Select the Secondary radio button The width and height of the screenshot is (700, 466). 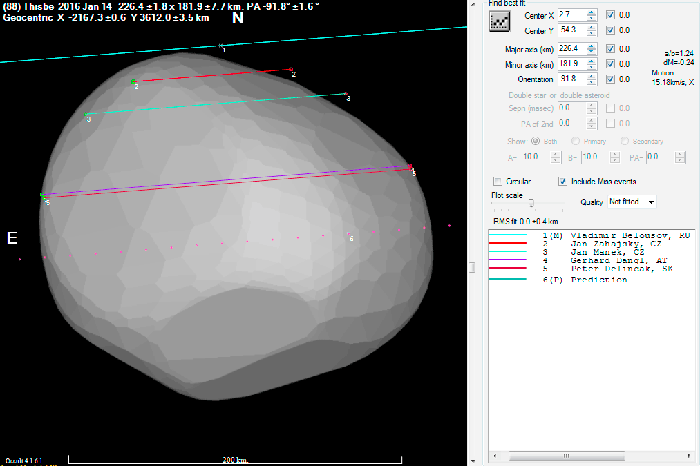coord(624,141)
